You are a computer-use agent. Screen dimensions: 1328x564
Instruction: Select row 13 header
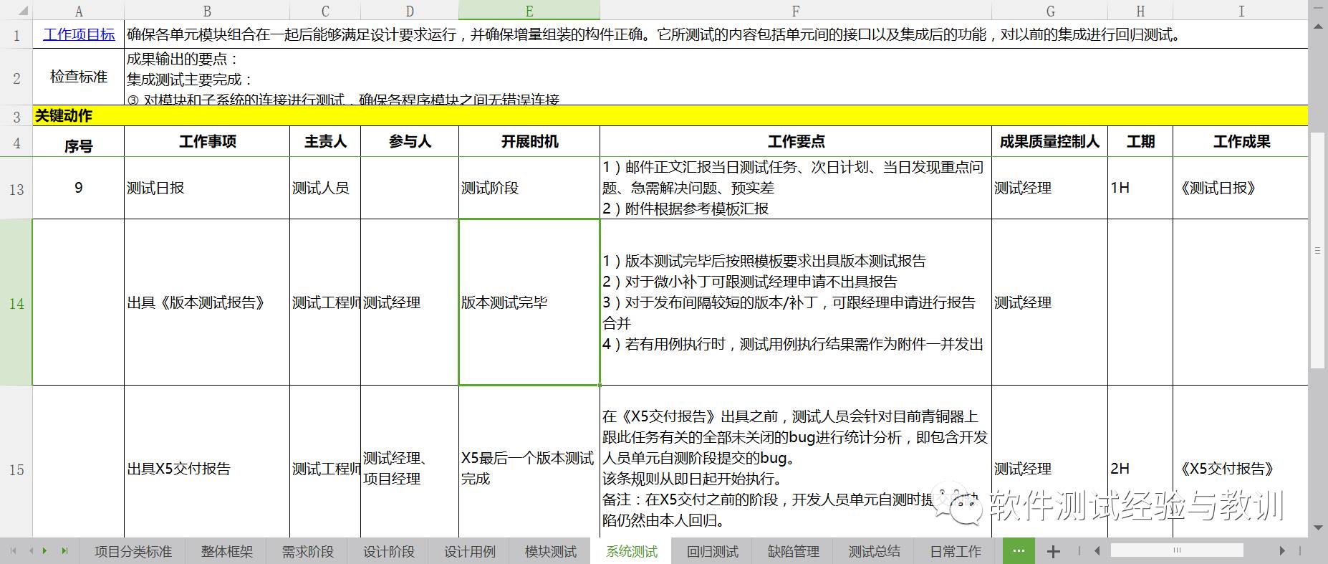coord(16,188)
